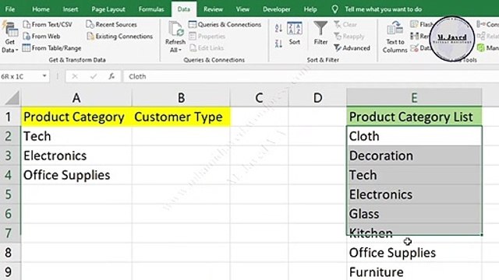Select column C header
The height and width of the screenshot is (280, 499).
coord(259,98)
